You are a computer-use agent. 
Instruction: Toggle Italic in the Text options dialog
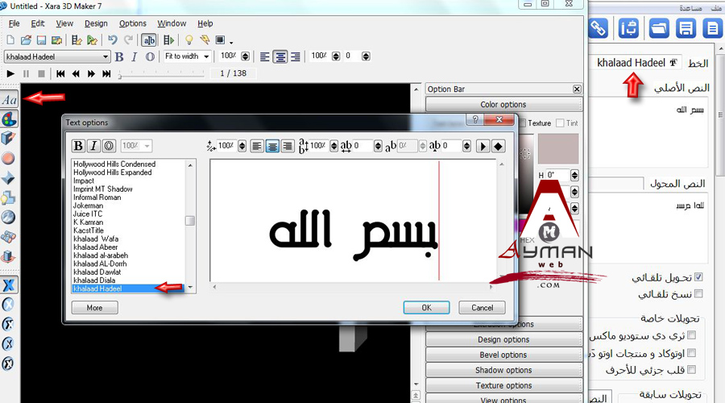93,146
